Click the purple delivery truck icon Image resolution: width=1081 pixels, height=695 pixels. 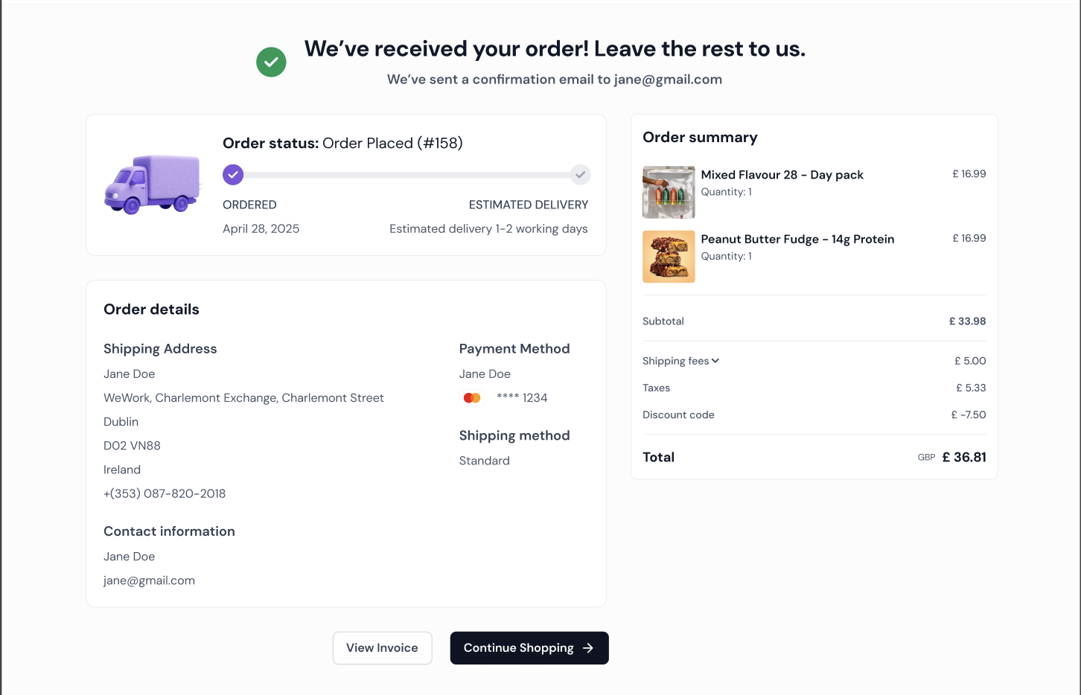153,184
